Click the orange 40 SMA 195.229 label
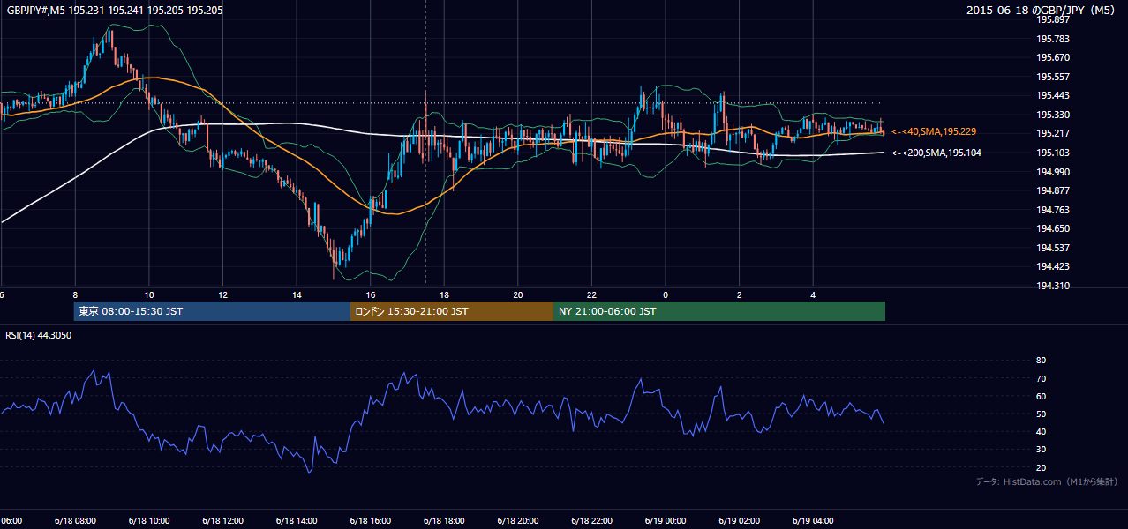Screen dimensions: 1128x529 click(x=934, y=131)
